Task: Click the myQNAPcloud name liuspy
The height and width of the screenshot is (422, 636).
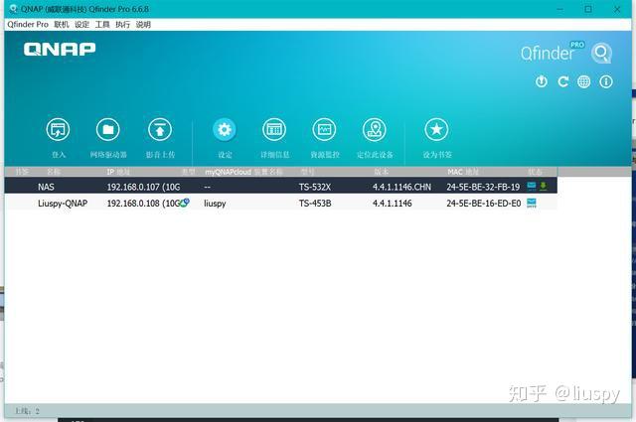Action: [215, 204]
